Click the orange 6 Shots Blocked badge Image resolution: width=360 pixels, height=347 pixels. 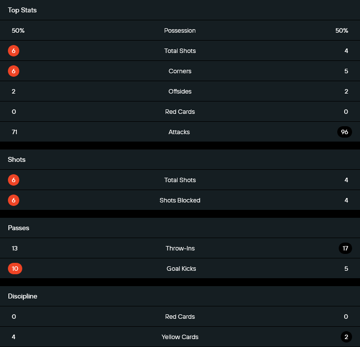click(x=14, y=200)
